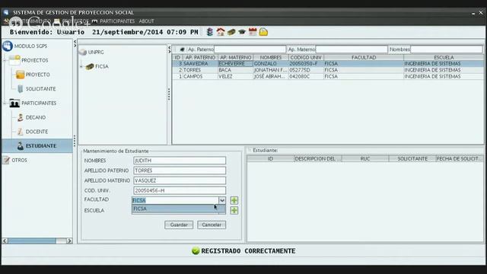Viewport: 487px width, 274px height.
Task: Open the FACULTAD dropdown arrow
Action: (221, 200)
